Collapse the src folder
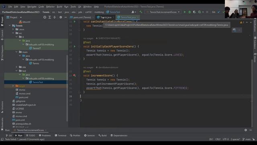The height and width of the screenshot is (145, 257). pyautogui.click(x=13, y=33)
